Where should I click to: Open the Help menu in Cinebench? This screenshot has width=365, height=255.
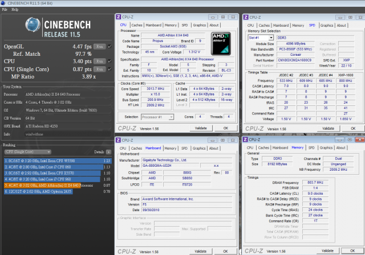(x=15, y=10)
